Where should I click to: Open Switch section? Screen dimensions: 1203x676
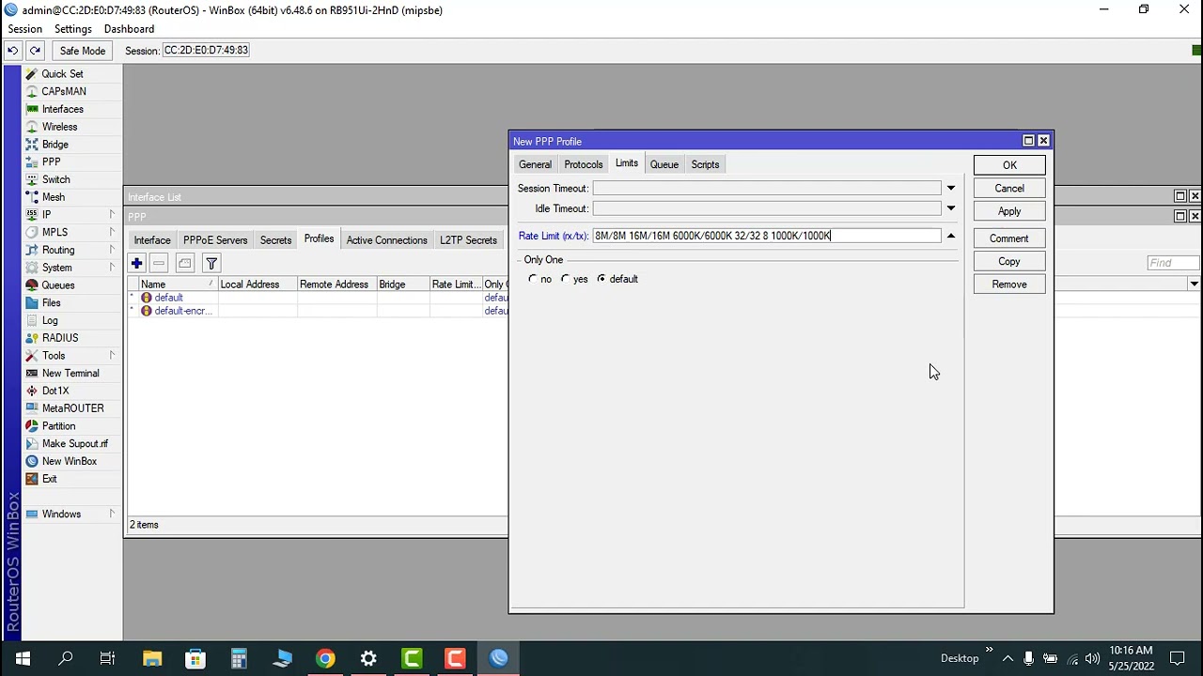point(55,179)
